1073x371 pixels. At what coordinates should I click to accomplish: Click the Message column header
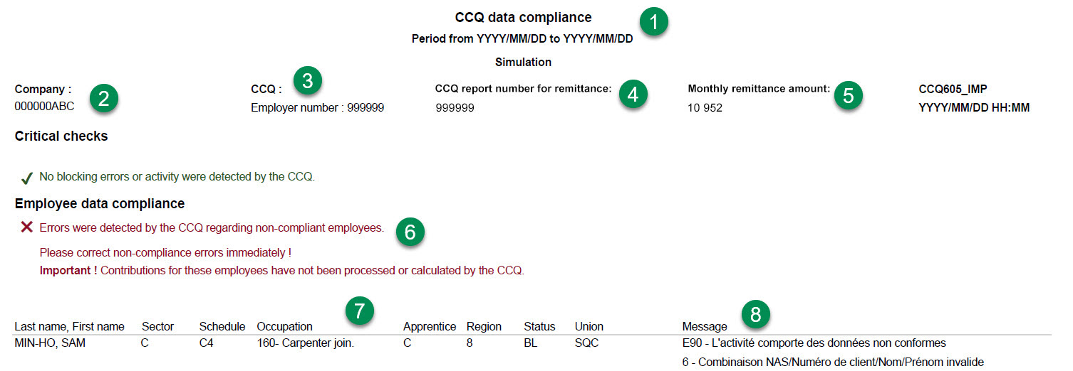coord(705,327)
